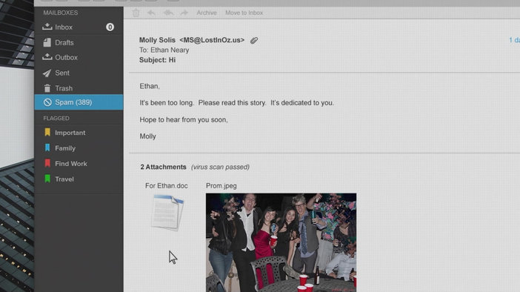Click the trash delete icon in toolbar
The width and height of the screenshot is (520, 292).
click(136, 13)
